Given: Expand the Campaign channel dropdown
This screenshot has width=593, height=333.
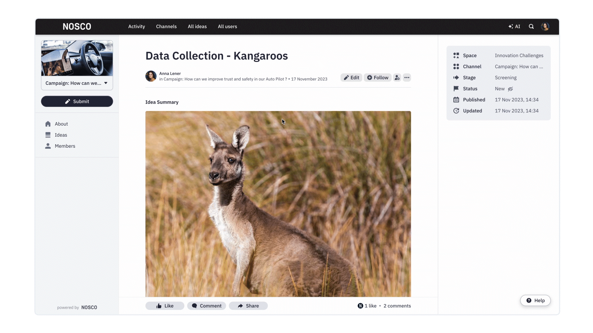Looking at the screenshot, I should point(77,83).
